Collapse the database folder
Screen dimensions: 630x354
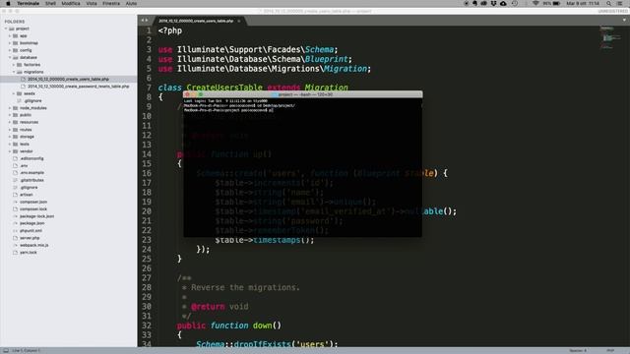10,57
